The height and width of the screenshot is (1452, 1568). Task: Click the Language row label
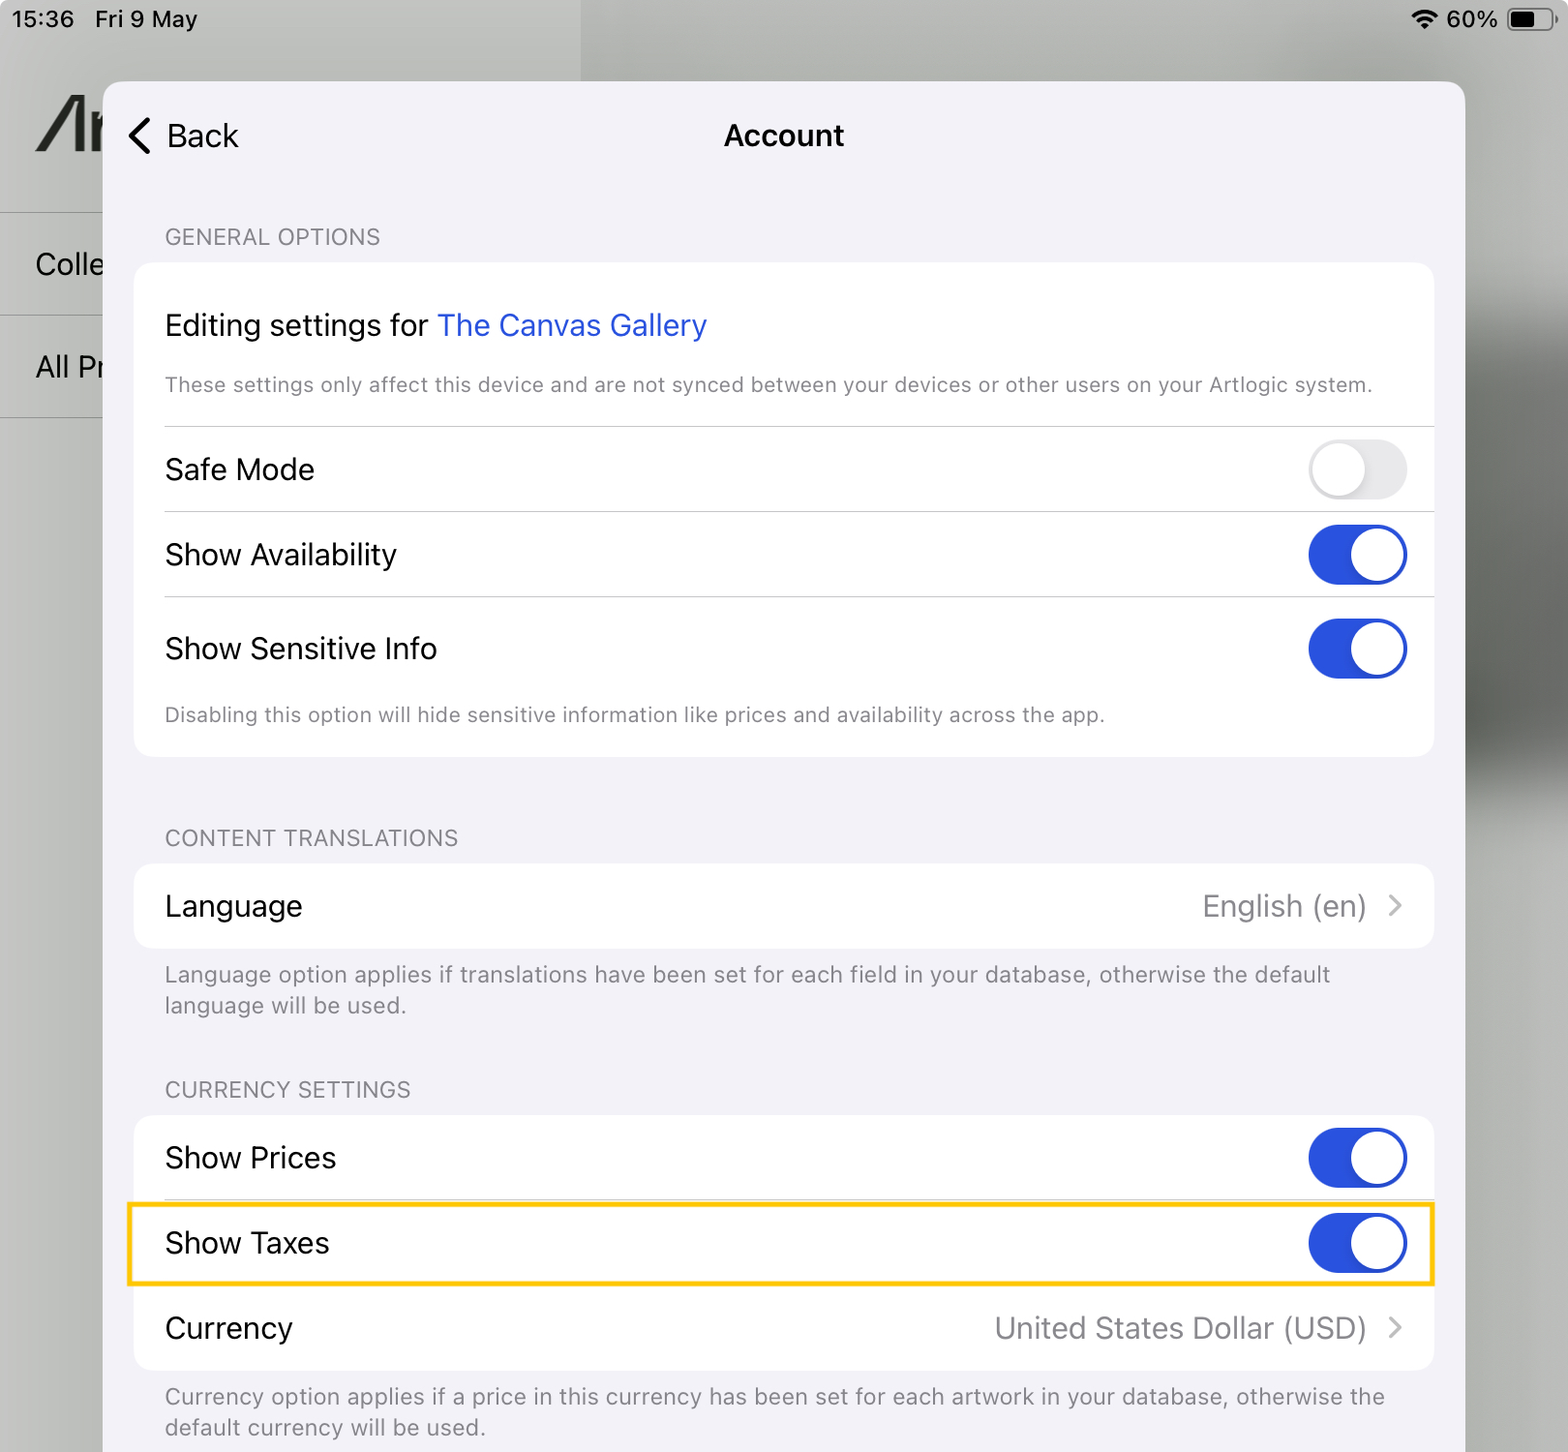point(233,906)
